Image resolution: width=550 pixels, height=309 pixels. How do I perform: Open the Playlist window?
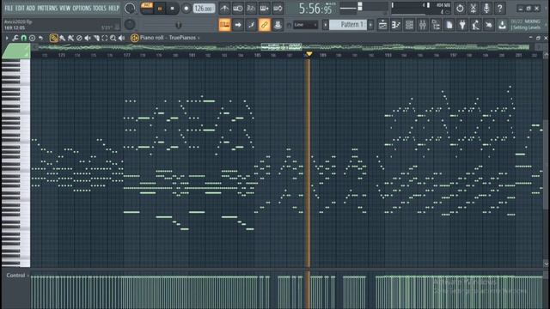pyautogui.click(x=382, y=25)
